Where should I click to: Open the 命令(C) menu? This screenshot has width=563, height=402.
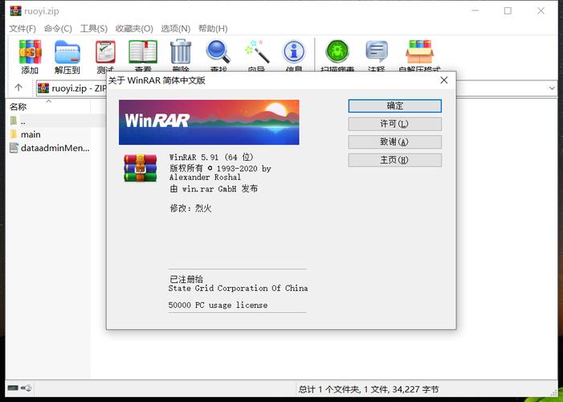[x=58, y=28]
